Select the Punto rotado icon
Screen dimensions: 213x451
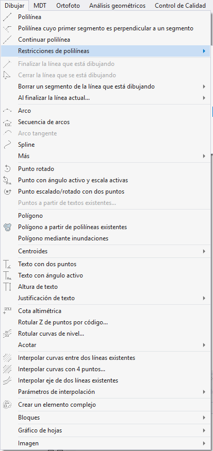click(7, 169)
